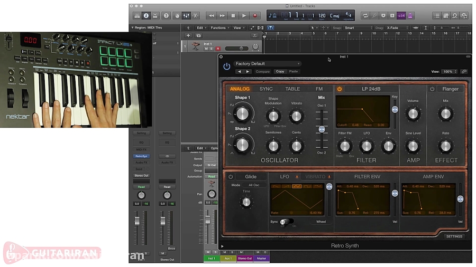
Task: Record-enable the Inst 1 track
Action: pyautogui.click(x=218, y=49)
